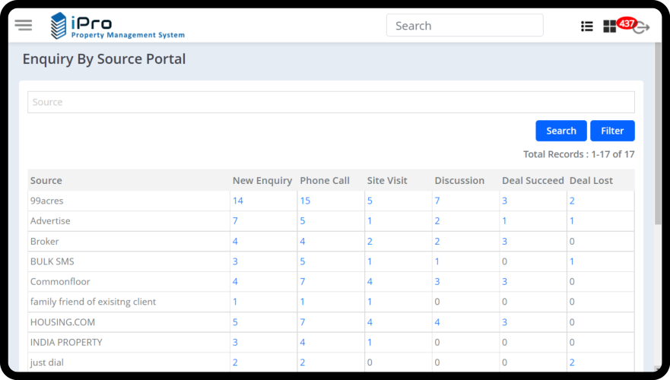Viewport: 670px width, 380px height.
Task: Open the list view icon in header
Action: pos(586,26)
